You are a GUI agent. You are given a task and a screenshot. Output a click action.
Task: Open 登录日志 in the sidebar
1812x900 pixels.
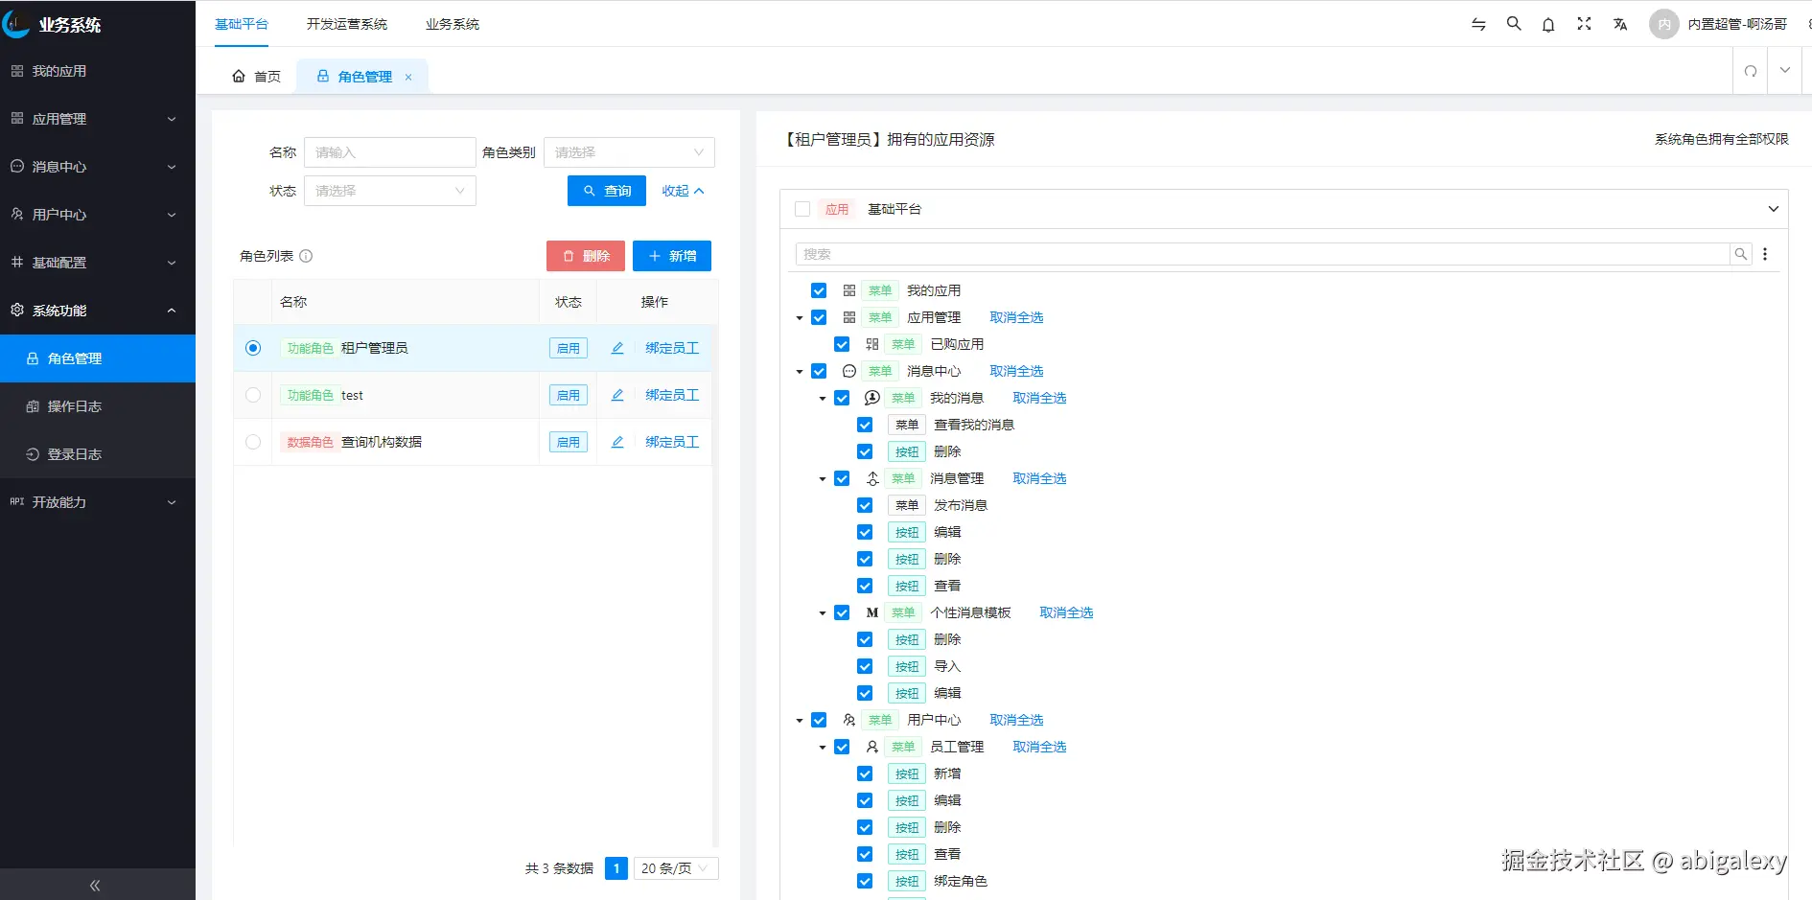pos(98,454)
